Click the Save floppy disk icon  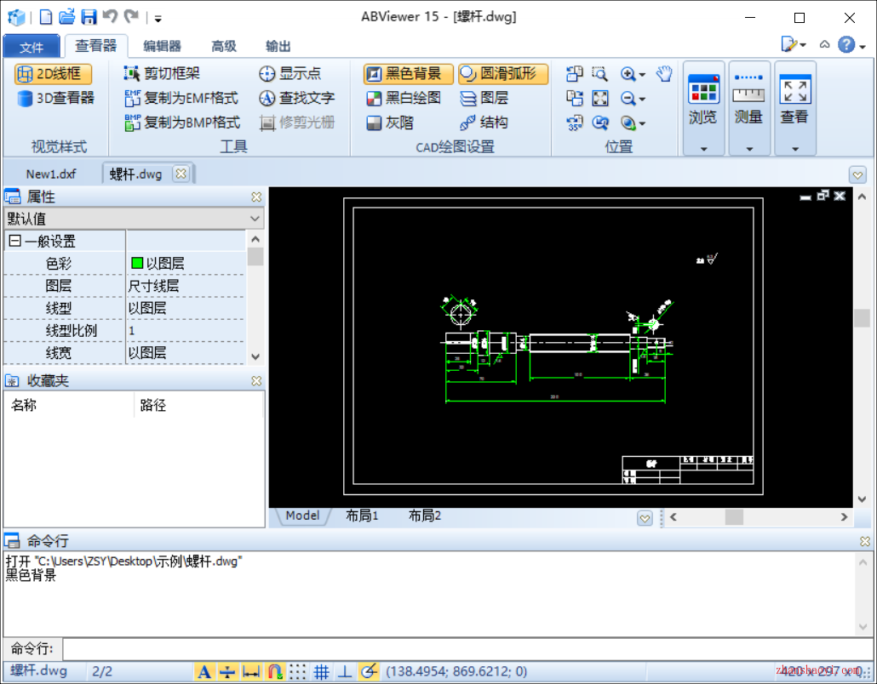pyautogui.click(x=89, y=17)
